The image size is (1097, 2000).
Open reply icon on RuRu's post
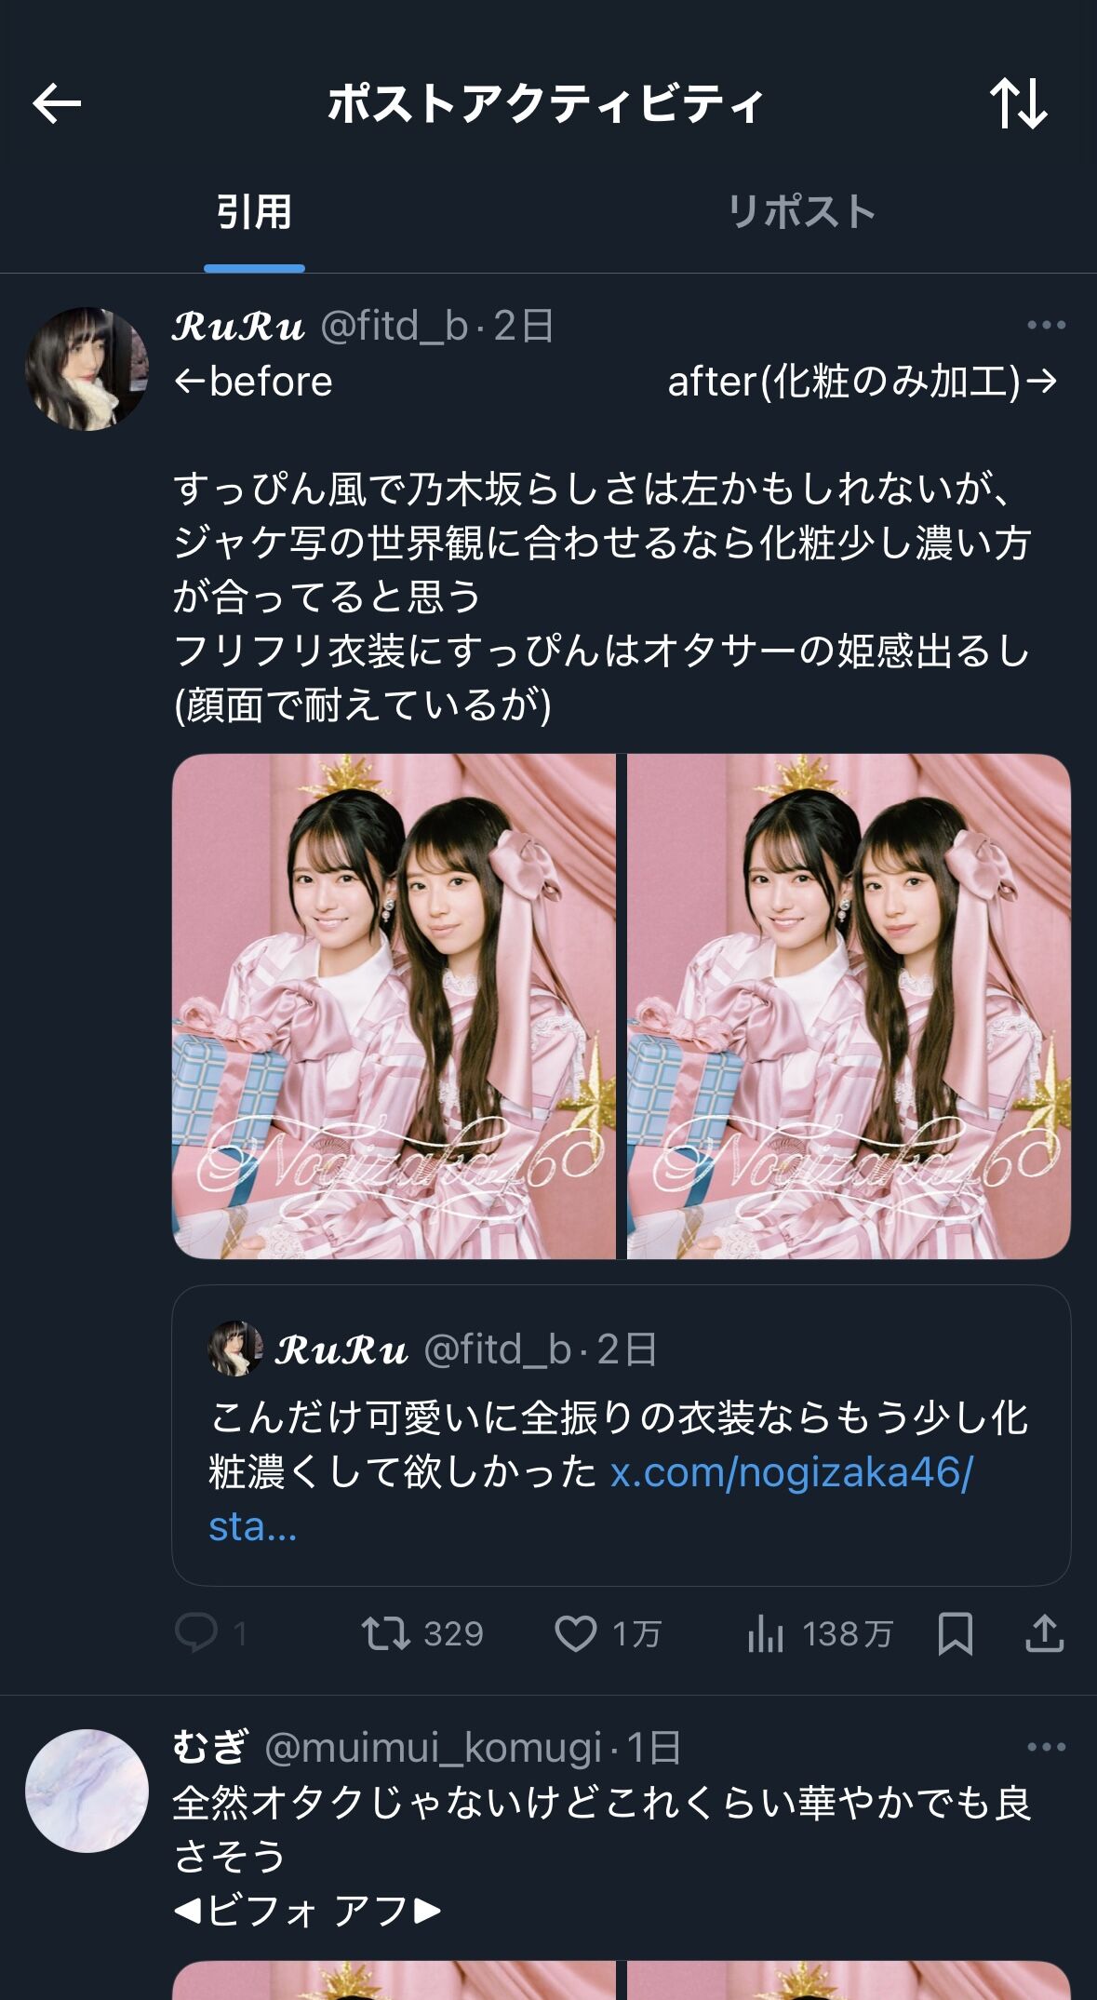coord(196,1633)
